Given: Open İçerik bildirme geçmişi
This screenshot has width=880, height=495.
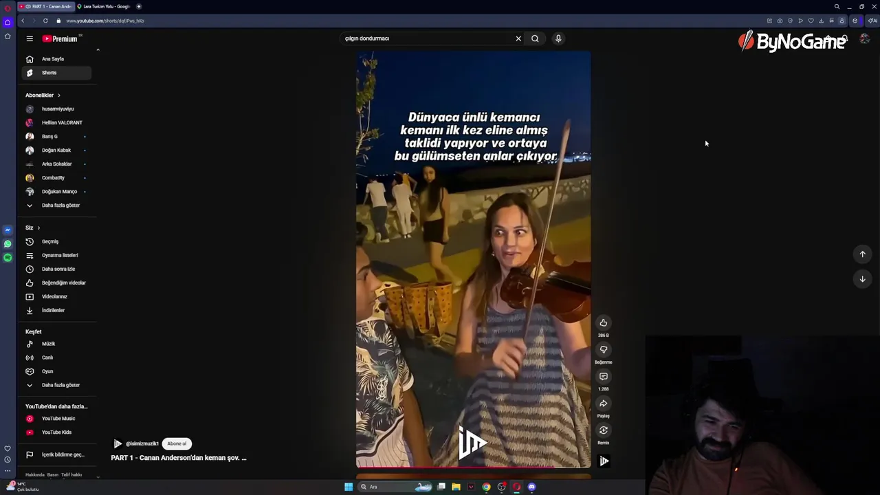Looking at the screenshot, I should 56,454.
